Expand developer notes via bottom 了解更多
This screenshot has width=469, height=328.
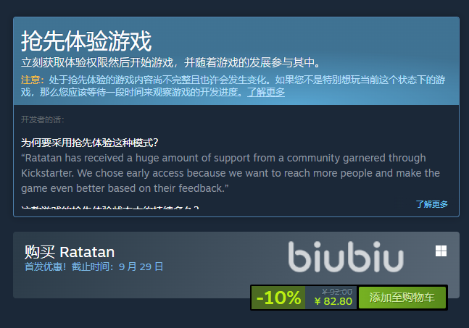click(x=431, y=204)
